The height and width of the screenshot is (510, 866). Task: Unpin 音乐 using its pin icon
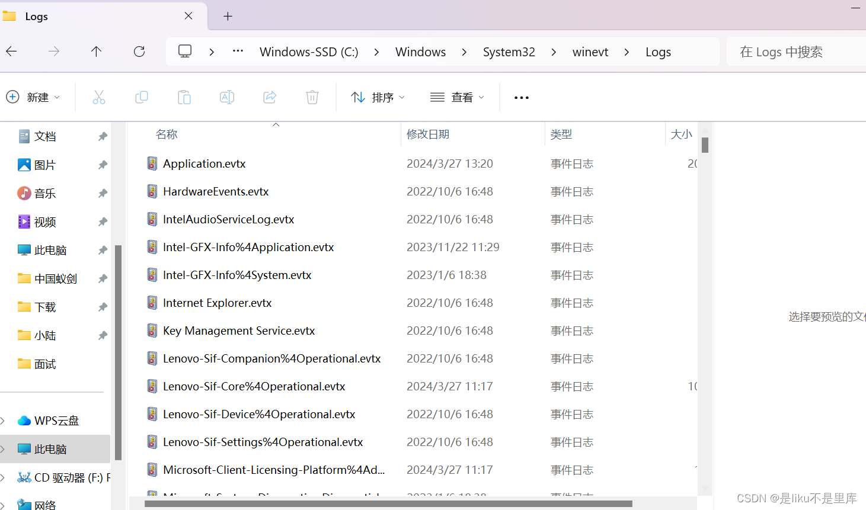click(x=103, y=193)
